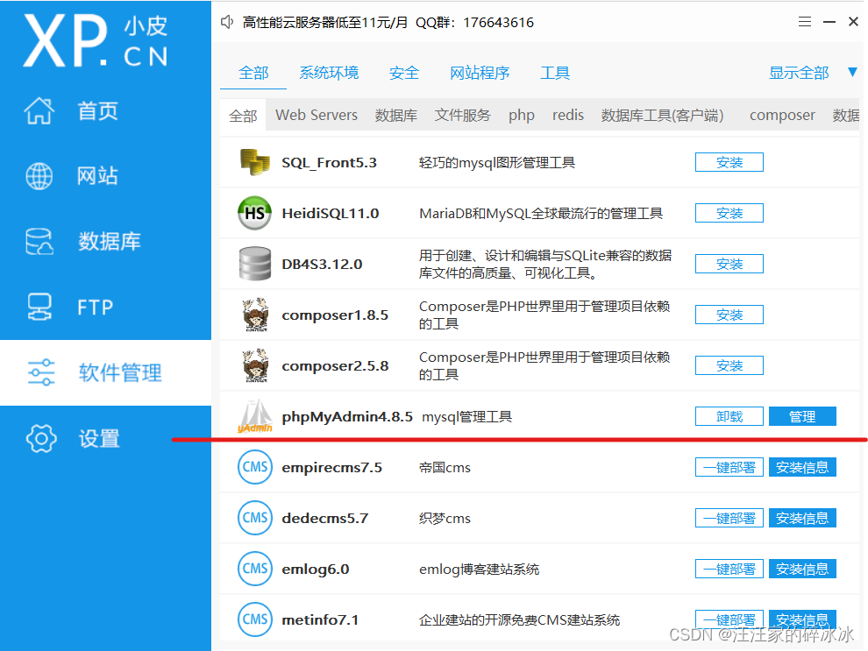Select the 文件服务 sub-tab
868x651 pixels.
point(463,115)
